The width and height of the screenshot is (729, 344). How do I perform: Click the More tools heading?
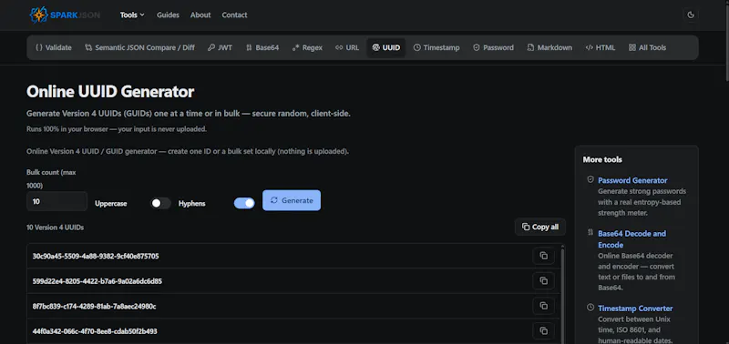(x=602, y=159)
